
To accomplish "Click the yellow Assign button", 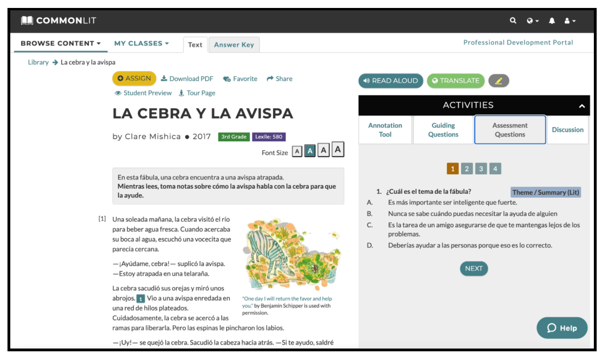I will 134,79.
